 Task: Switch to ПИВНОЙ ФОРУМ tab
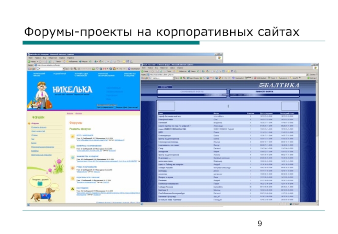tap(264, 92)
